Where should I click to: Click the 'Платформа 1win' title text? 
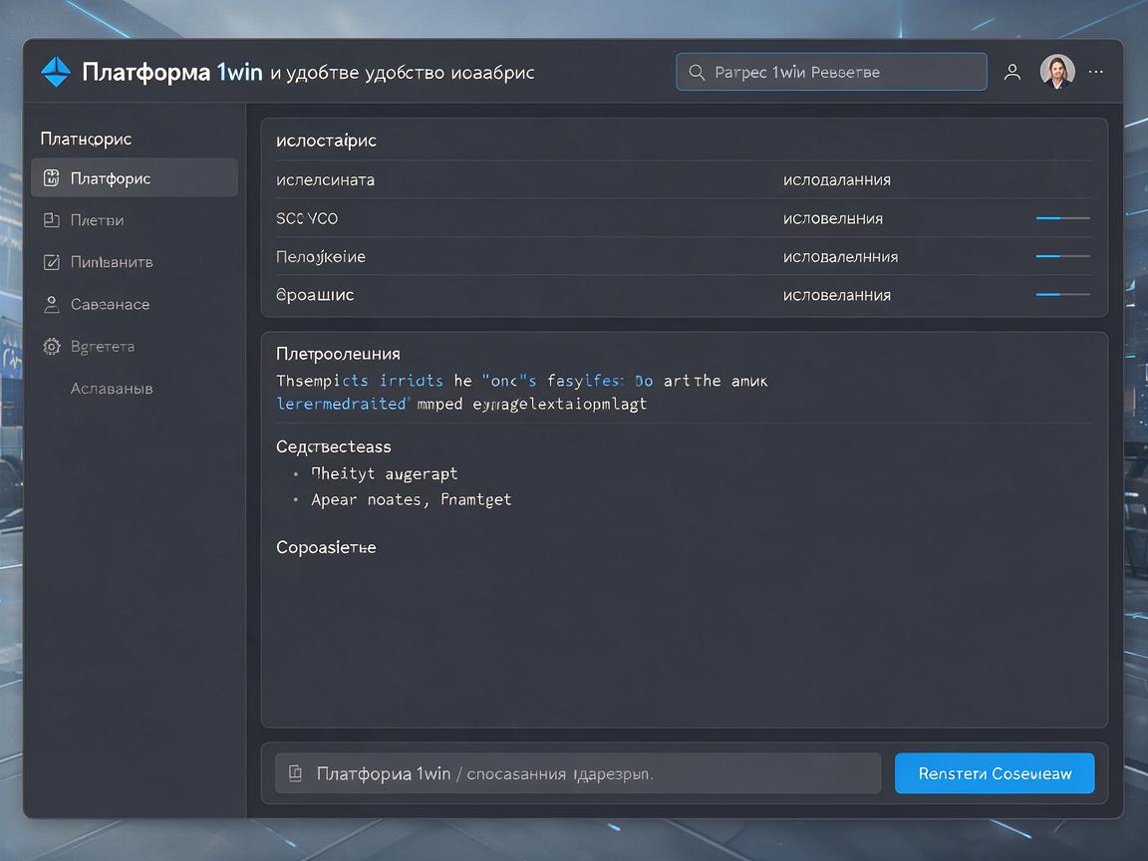[172, 72]
